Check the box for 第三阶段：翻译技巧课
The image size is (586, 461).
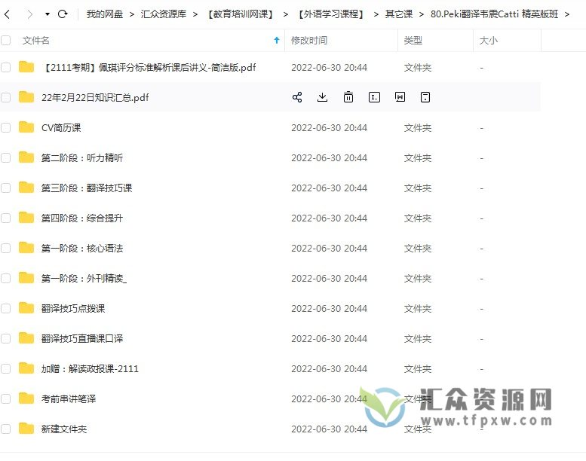[x=5, y=188]
